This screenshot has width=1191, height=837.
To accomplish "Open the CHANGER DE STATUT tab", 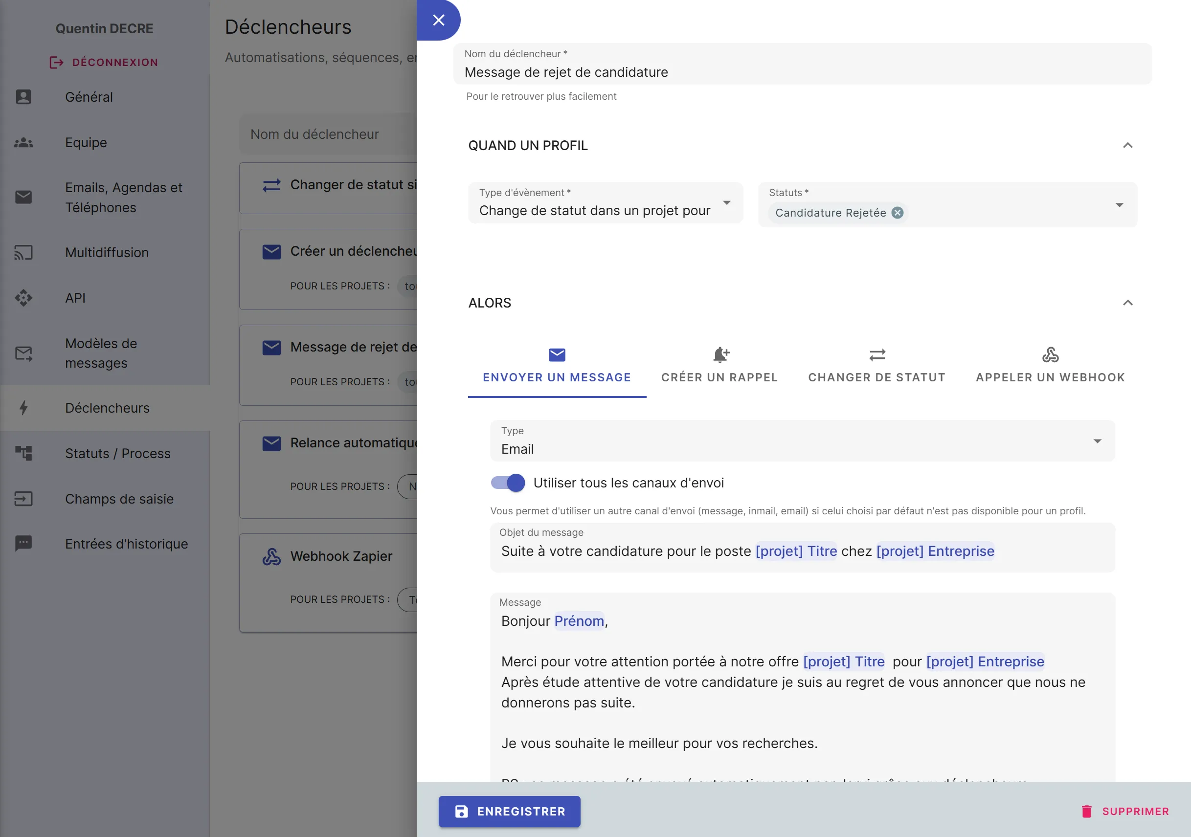I will tap(876, 365).
